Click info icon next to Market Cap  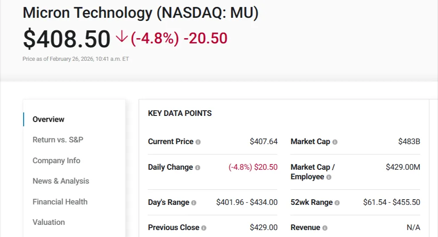[x=335, y=142]
